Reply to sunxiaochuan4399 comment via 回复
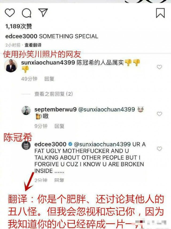The height and width of the screenshot is (229, 171). (49, 79)
